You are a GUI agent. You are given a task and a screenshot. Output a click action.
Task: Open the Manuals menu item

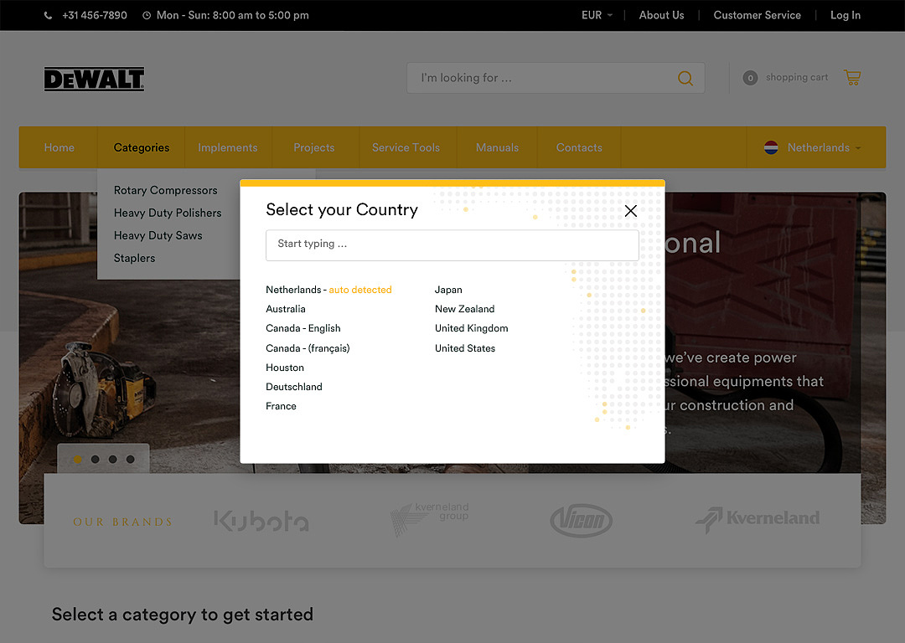(x=497, y=147)
